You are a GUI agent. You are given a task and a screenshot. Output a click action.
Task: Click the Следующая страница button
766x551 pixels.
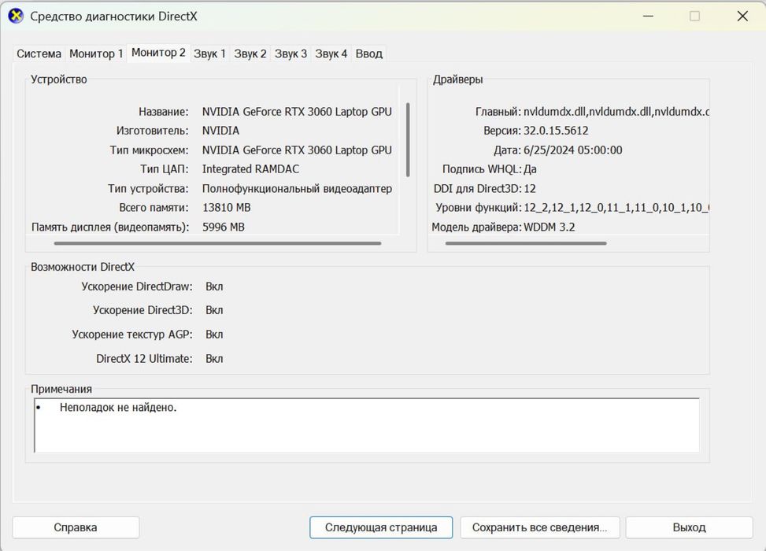(x=381, y=527)
